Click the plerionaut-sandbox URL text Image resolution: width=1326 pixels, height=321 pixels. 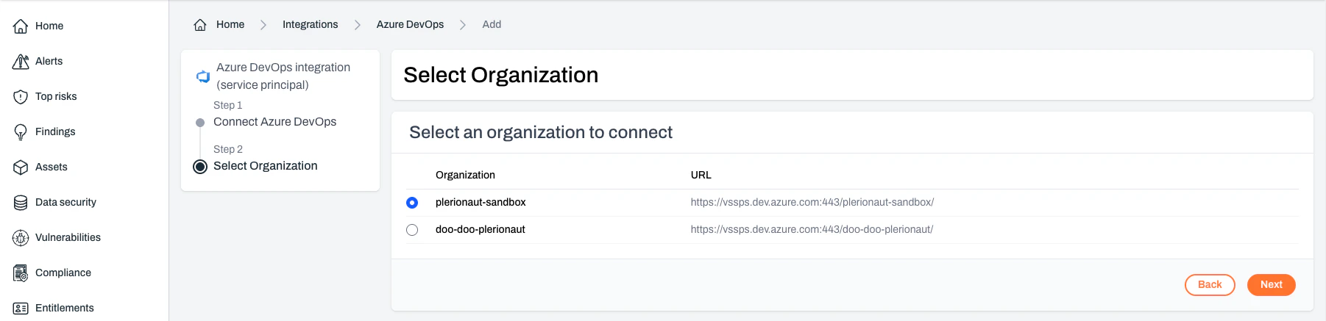(x=812, y=202)
